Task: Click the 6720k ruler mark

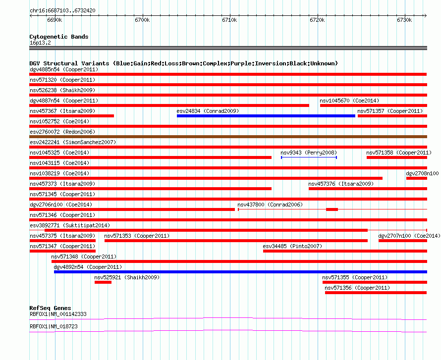Action: (317, 20)
